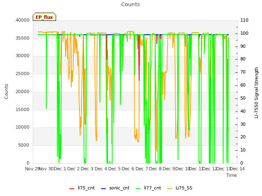Click the Counts chart title
The height and width of the screenshot is (196, 262).
131,4
